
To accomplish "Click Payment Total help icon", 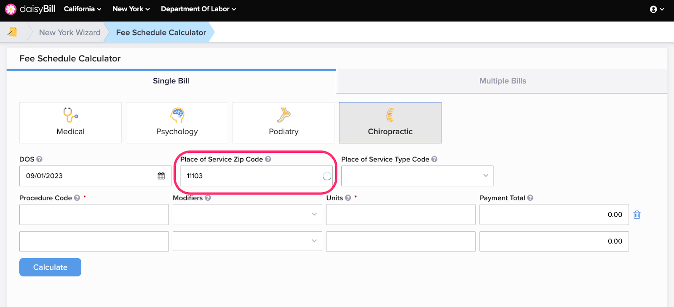I will pyautogui.click(x=530, y=198).
